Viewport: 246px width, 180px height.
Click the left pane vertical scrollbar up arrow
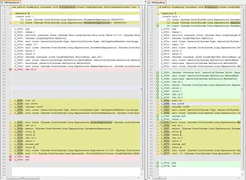tap(142, 7)
